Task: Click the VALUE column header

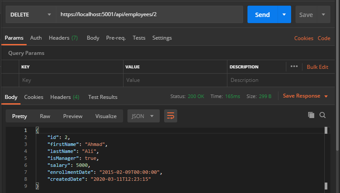Action: pyautogui.click(x=133, y=67)
